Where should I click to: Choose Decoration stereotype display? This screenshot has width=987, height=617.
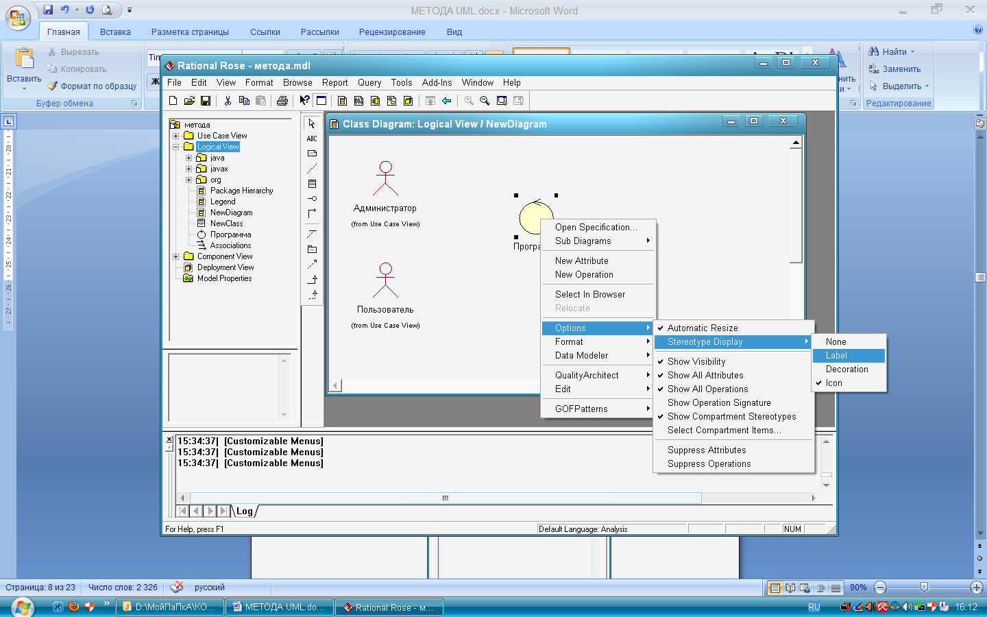coord(849,370)
